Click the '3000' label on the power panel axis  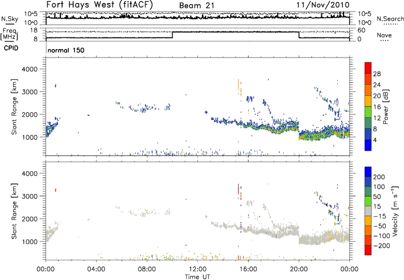(x=29, y=92)
